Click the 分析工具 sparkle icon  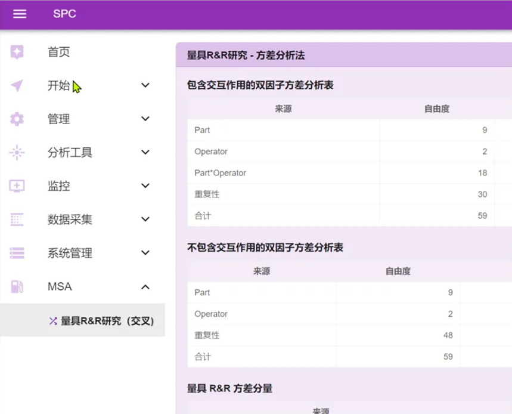click(x=17, y=152)
